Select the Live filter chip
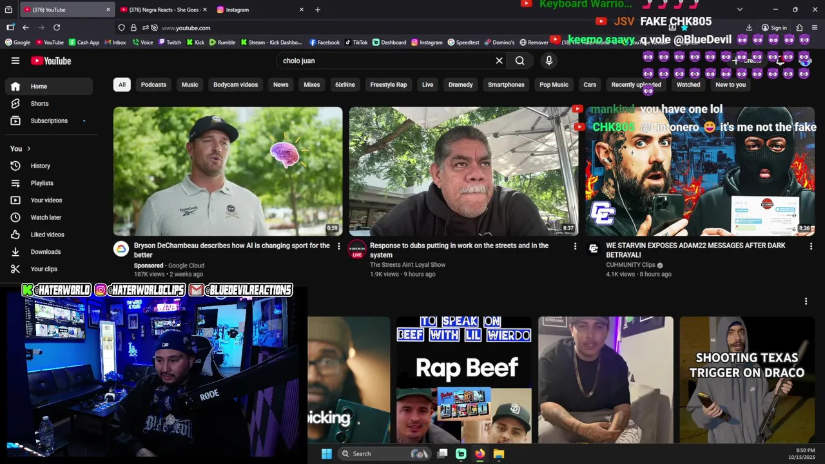Screen dimensions: 825x464 pyautogui.click(x=427, y=84)
